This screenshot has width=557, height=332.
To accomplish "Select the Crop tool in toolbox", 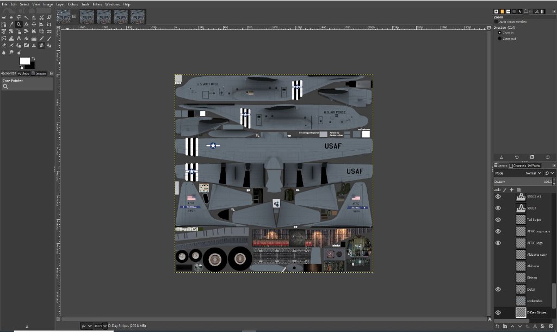I will pyautogui.click(x=49, y=24).
